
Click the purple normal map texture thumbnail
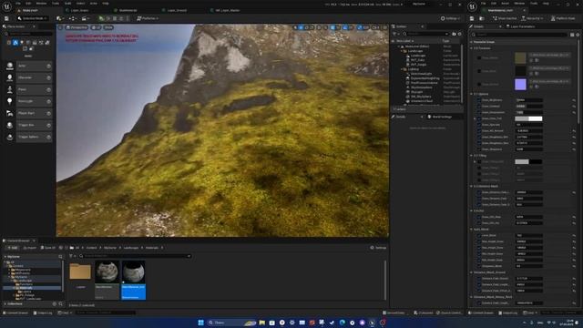click(520, 85)
